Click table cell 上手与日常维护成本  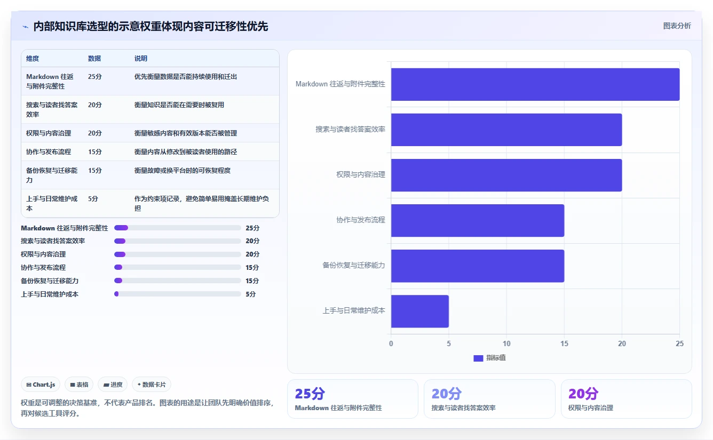click(x=52, y=203)
